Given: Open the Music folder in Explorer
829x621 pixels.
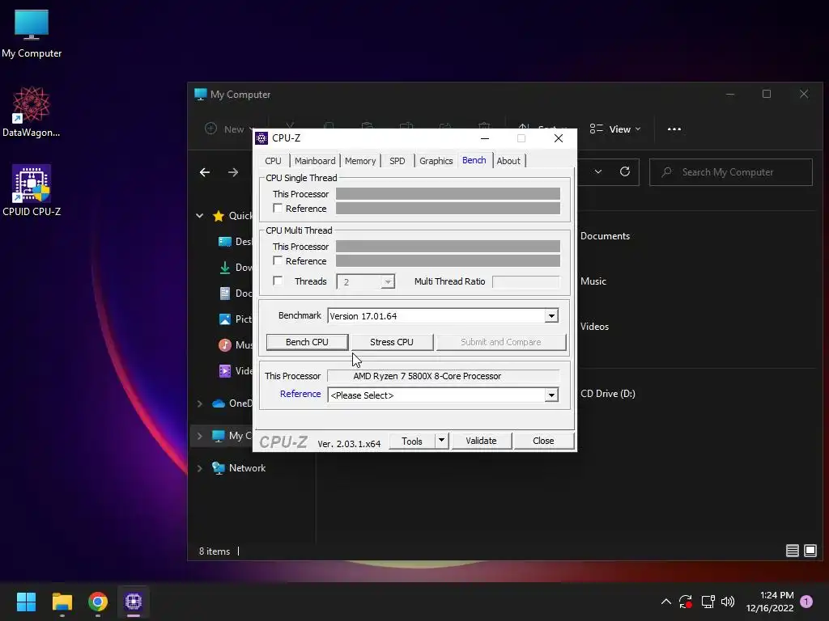Looking at the screenshot, I should point(593,281).
